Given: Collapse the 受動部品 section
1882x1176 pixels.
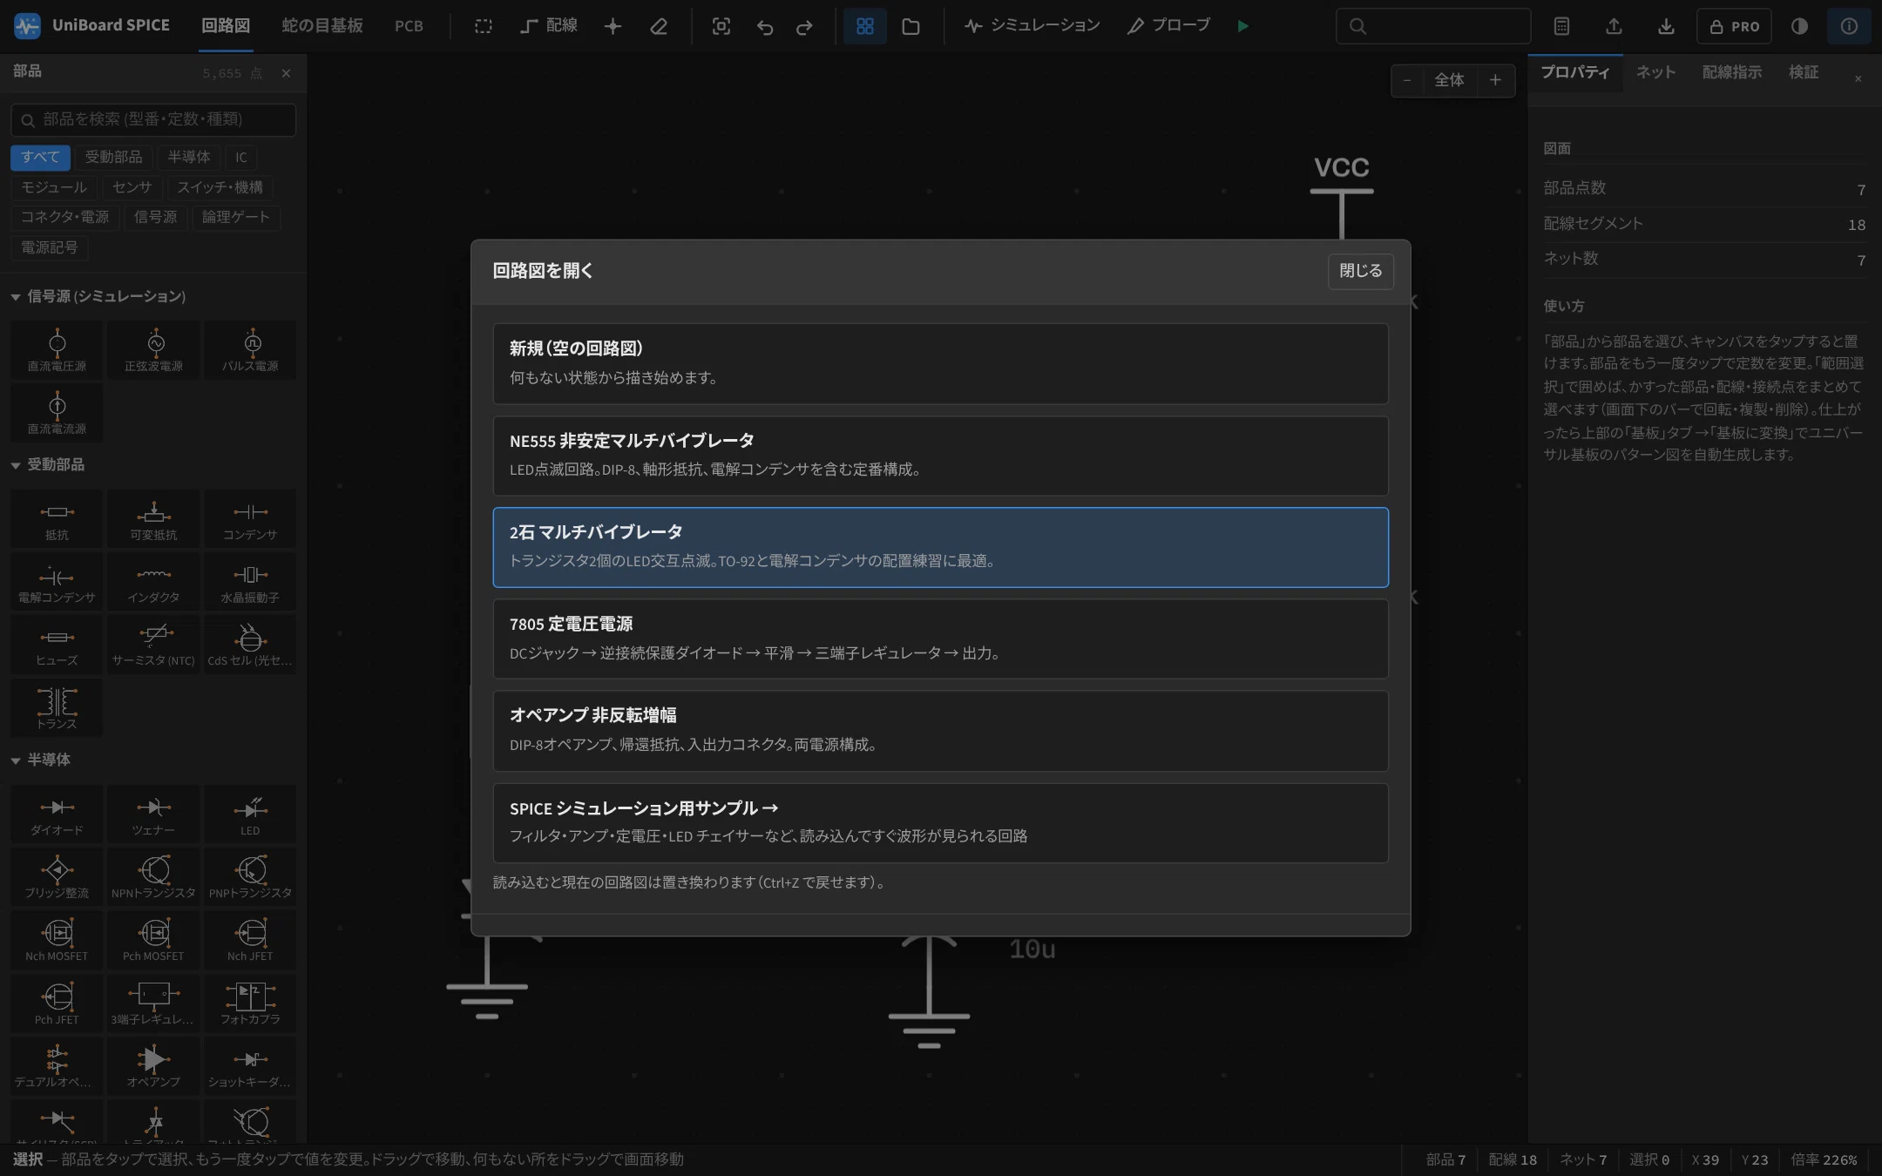Looking at the screenshot, I should [x=48, y=464].
